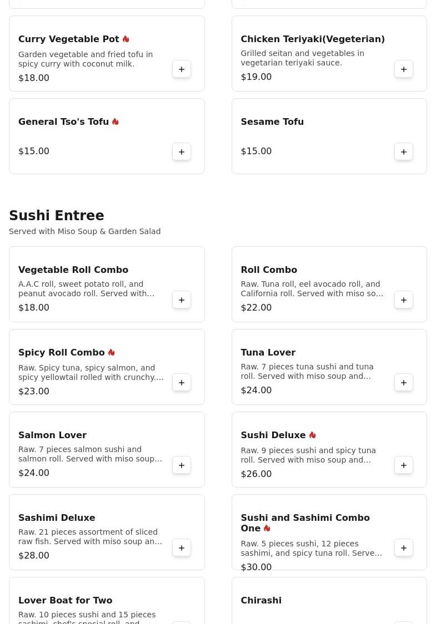This screenshot has height=624, width=436.
Task: Add Sushi and Sashimi Combo One
Action: pos(404,548)
